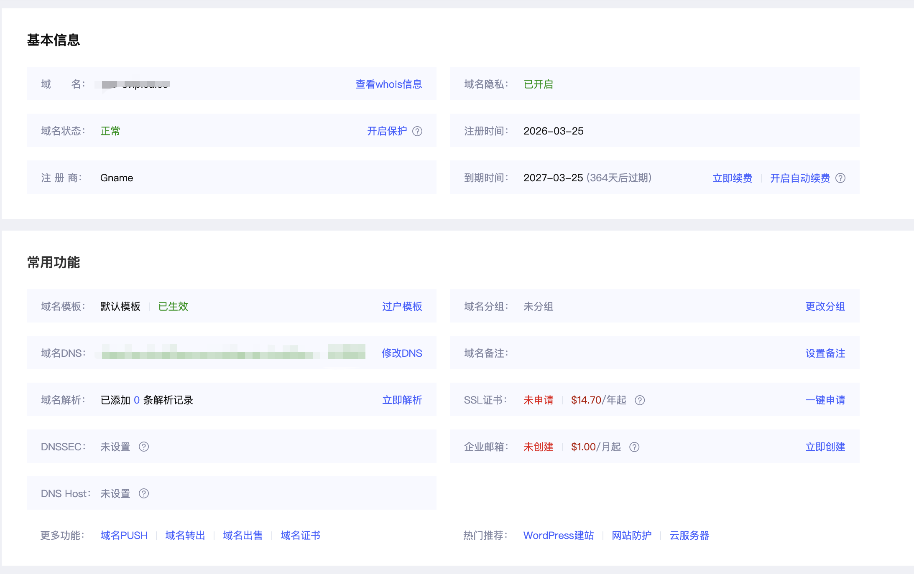The width and height of the screenshot is (914, 574).
Task: Open the 域名PUSH function
Action: pos(123,535)
